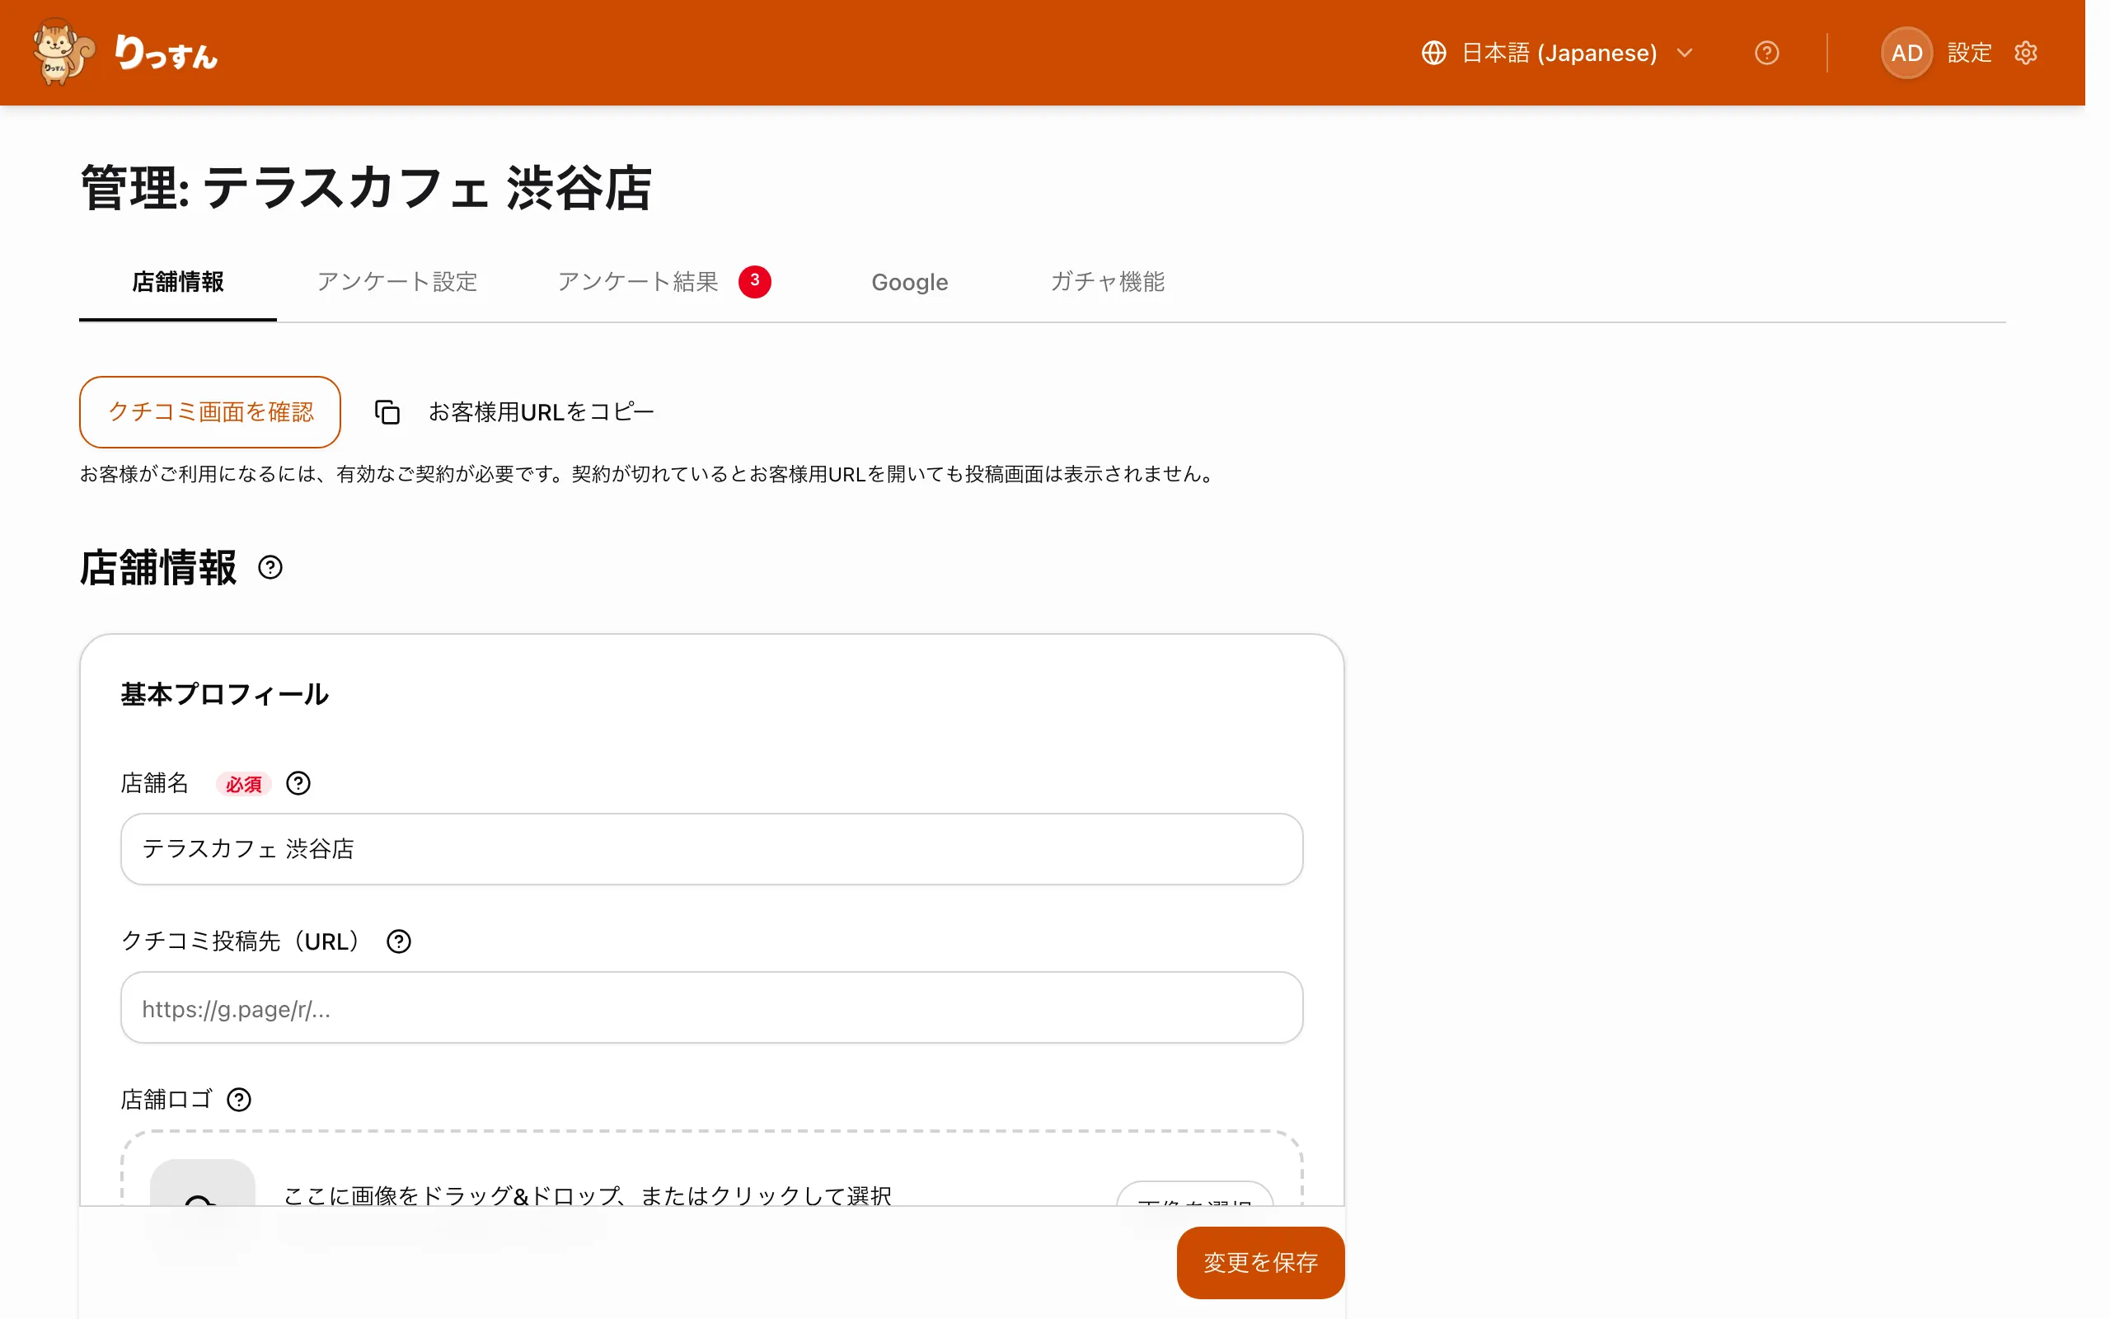Click help icon next to 店舗情報 heading
The image size is (2110, 1319).
(270, 568)
